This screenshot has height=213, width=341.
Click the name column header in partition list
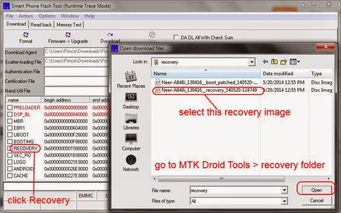pos(23,100)
